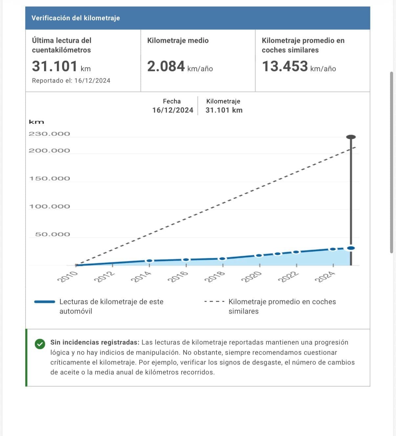
Task: Click the 13.453 km/año similar cars value
Action: 298,66
